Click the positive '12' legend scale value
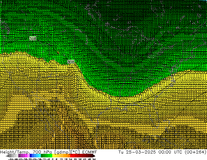 coord(61,159)
